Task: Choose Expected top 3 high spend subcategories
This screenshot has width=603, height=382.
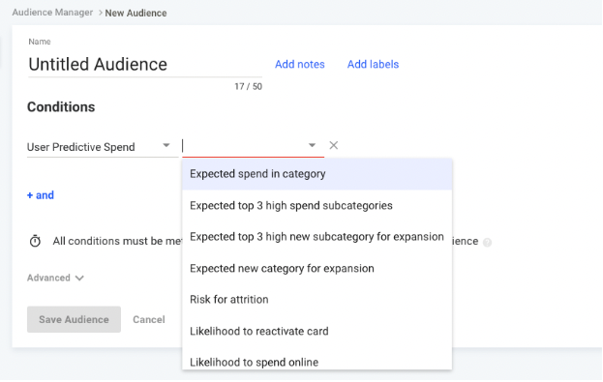Action: click(x=317, y=206)
